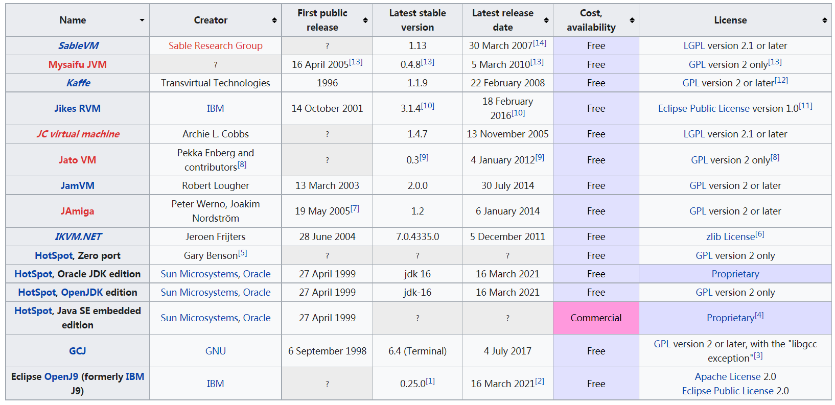
Task: Open the JAmiga link
Action: 78,211
